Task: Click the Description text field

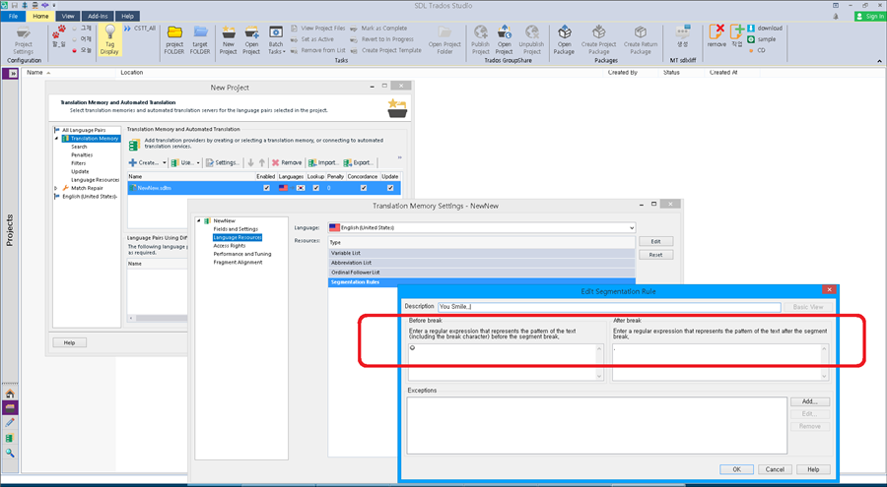Action: pyautogui.click(x=609, y=307)
